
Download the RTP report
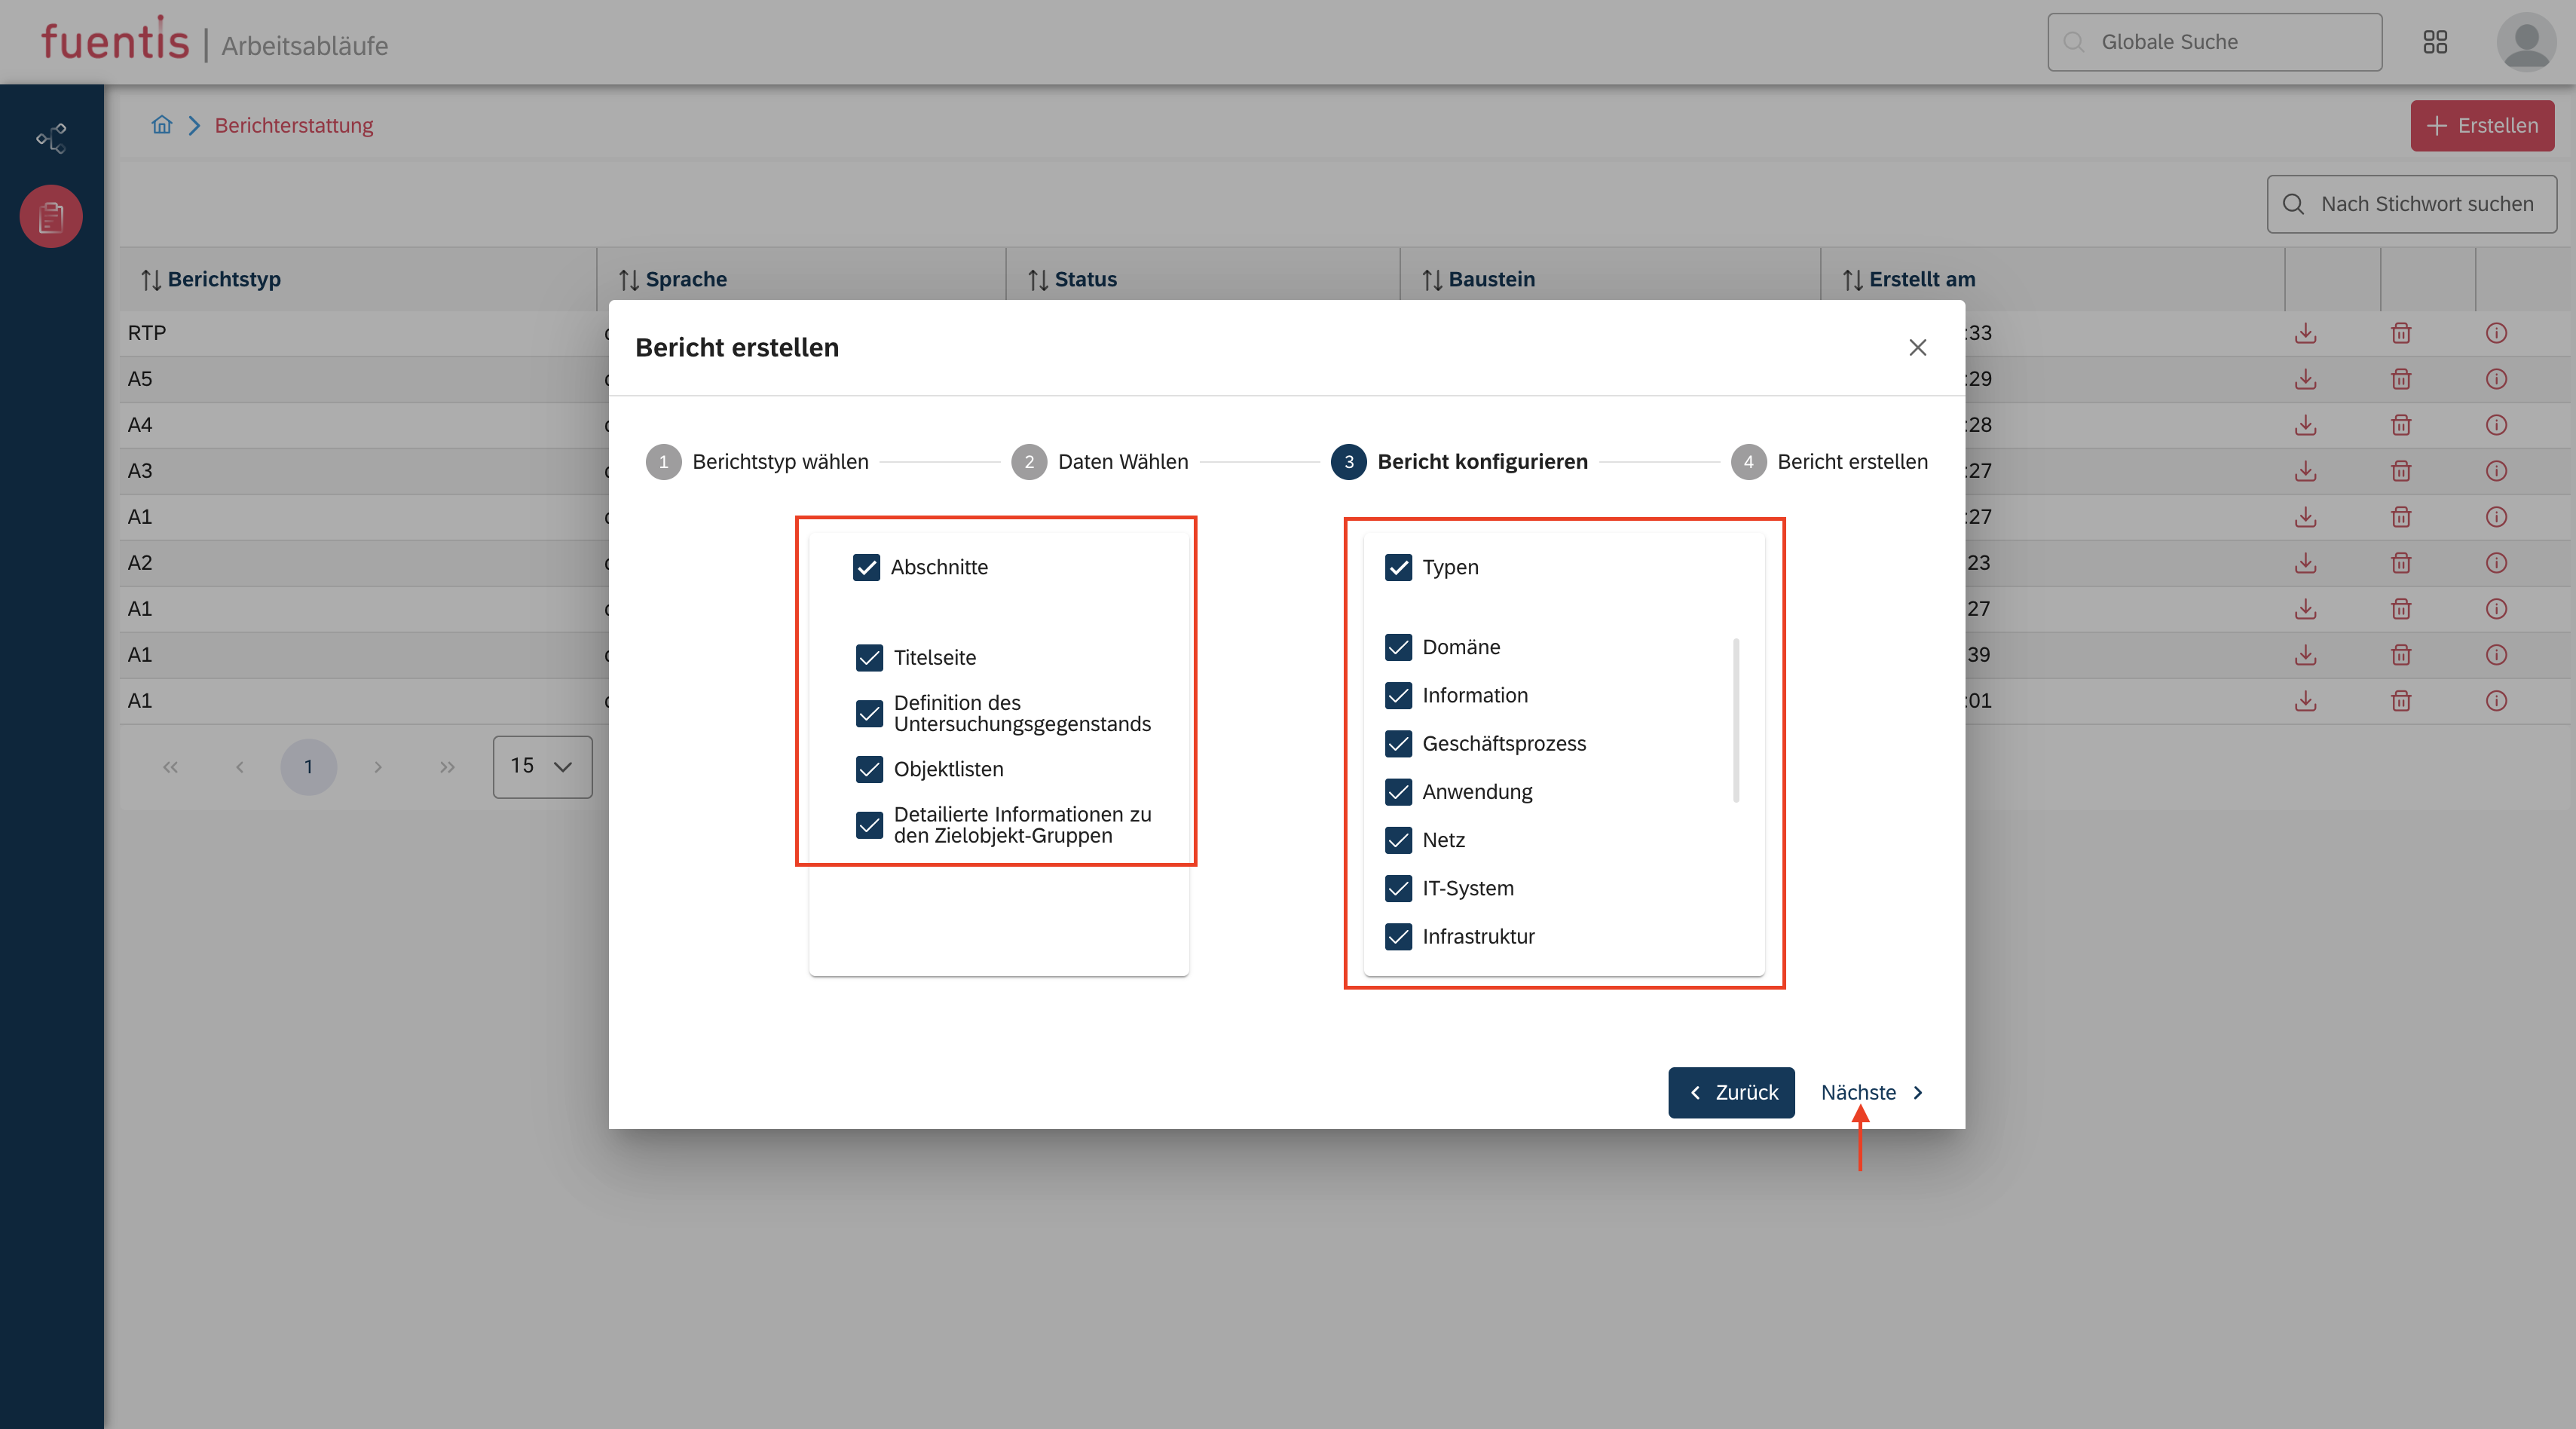pos(2305,333)
